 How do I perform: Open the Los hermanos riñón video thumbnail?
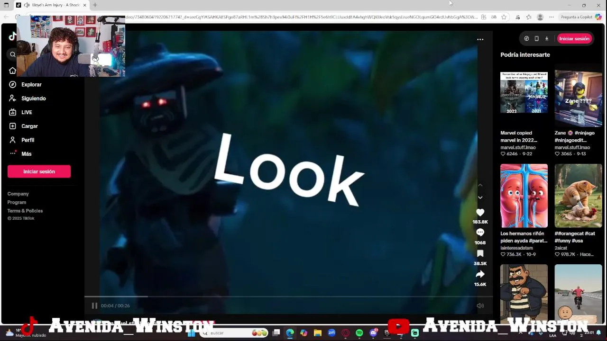(x=524, y=196)
